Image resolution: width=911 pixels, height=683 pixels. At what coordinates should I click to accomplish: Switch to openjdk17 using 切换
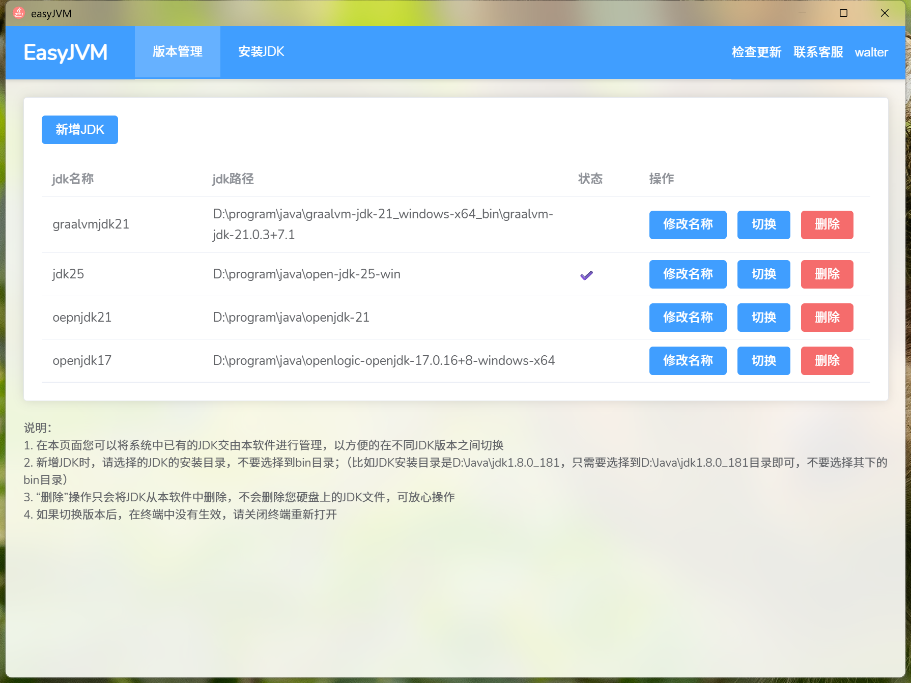click(763, 360)
